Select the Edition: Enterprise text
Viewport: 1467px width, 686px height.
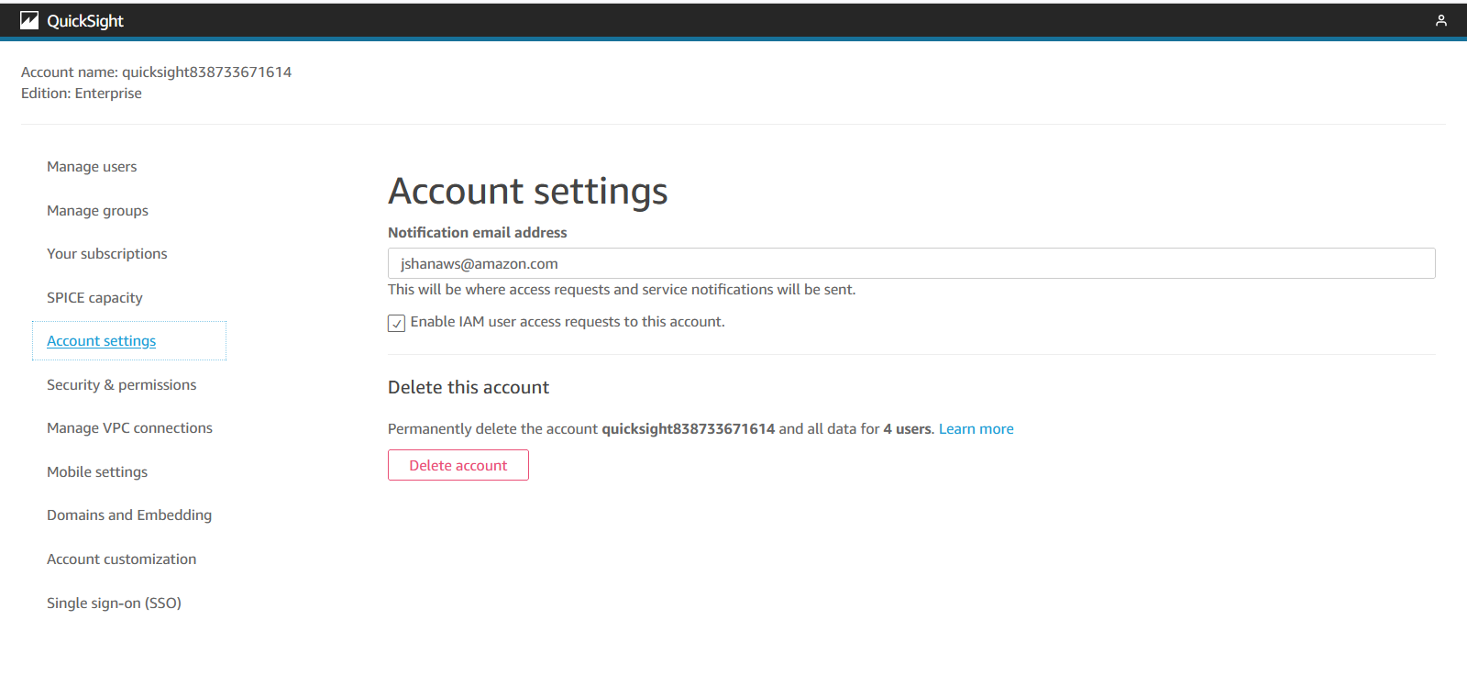pos(82,94)
